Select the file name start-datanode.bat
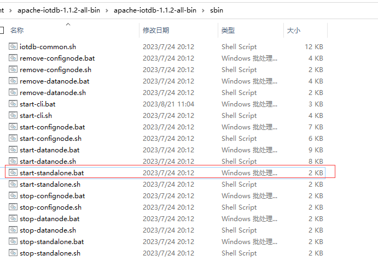Image resolution: width=378 pixels, height=279 pixels. (x=50, y=150)
